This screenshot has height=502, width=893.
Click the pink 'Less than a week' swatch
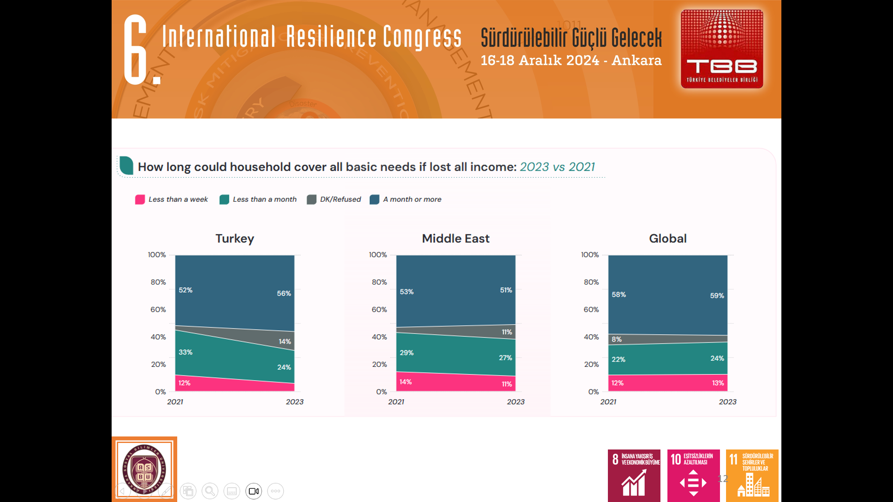point(140,199)
